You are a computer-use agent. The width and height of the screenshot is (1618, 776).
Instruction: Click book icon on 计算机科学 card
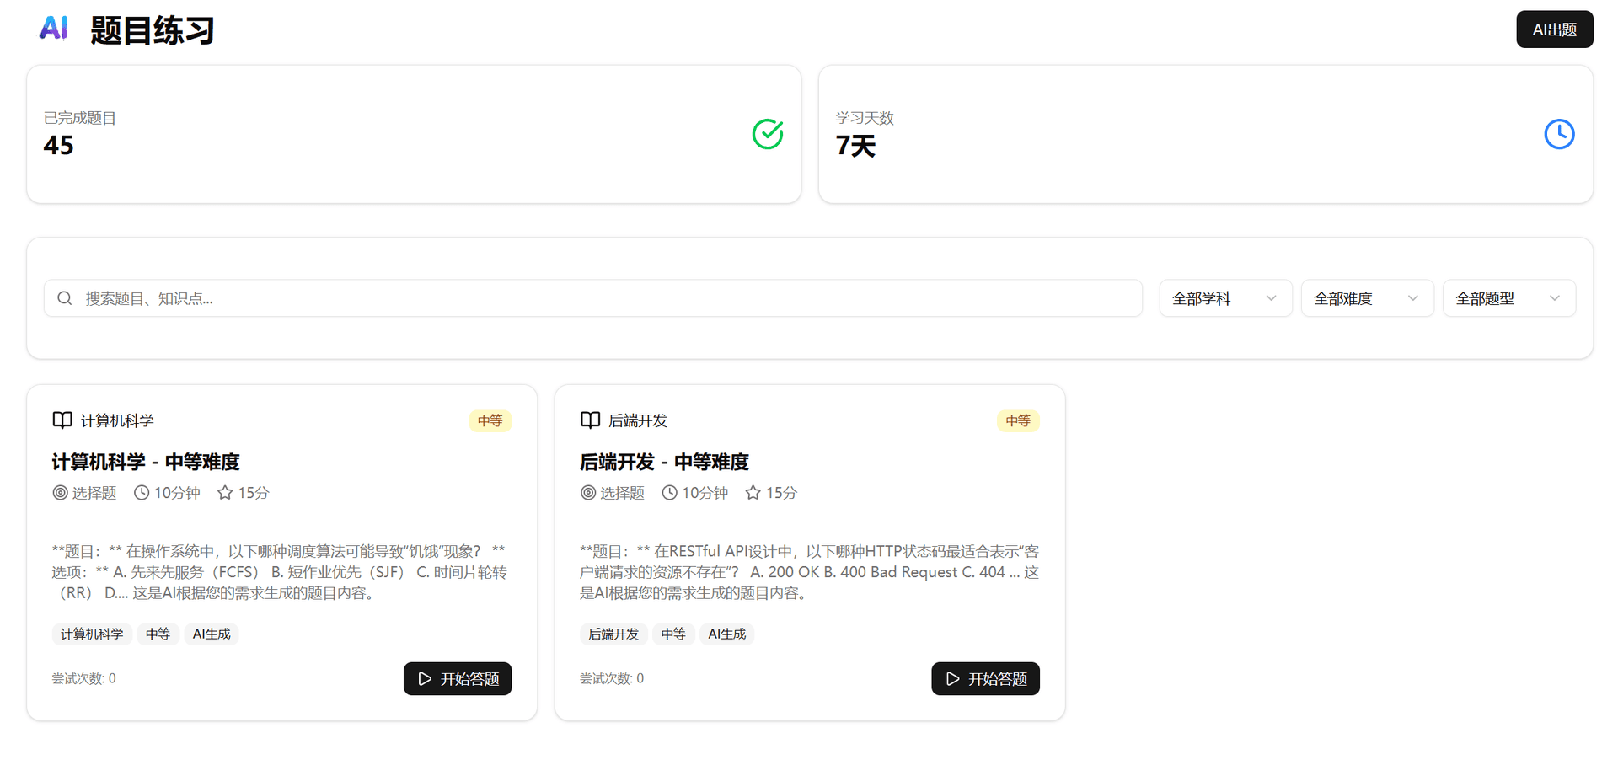(x=62, y=420)
